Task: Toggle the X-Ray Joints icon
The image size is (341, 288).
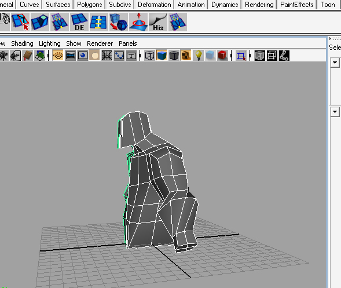Action: point(284,55)
